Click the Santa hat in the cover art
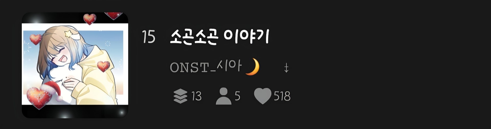This screenshot has width=491, height=129. (x=52, y=91)
